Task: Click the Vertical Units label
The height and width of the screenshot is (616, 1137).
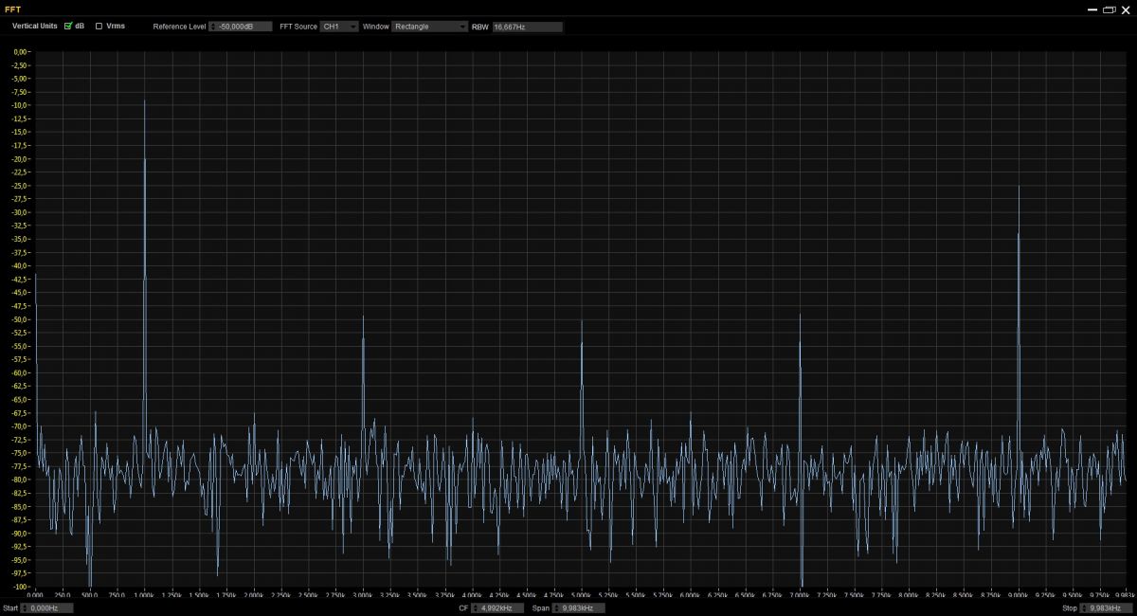Action: click(34, 27)
